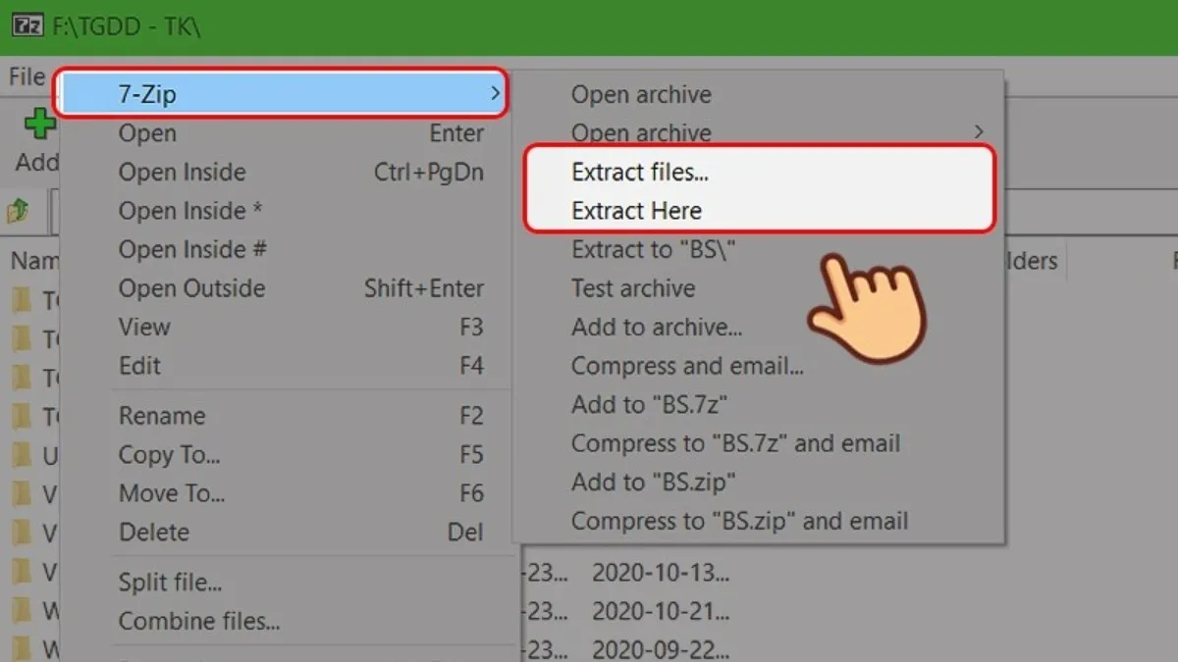Click the green plus Add icon
Viewport: 1178px width, 662px height.
coord(37,126)
